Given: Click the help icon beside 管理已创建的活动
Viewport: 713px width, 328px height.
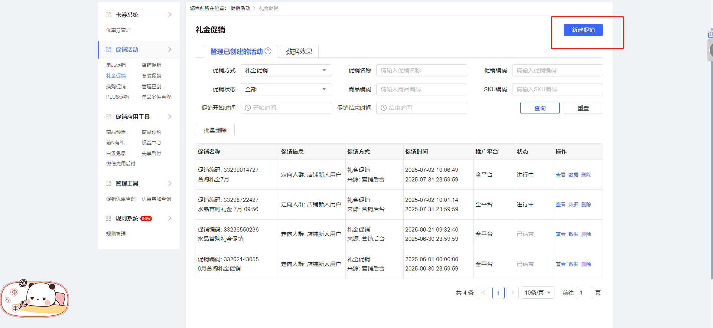Looking at the screenshot, I should pyautogui.click(x=268, y=51).
